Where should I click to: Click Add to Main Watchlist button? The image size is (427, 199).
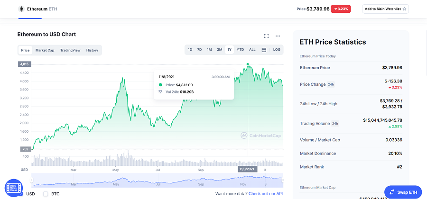pyautogui.click(x=386, y=9)
